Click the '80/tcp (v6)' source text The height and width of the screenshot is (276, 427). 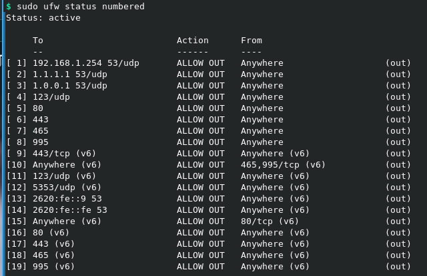pos(270,221)
